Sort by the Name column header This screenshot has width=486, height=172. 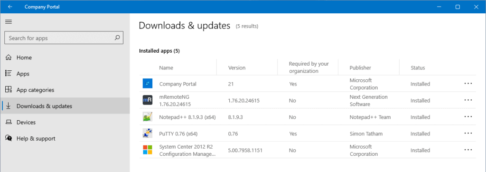coord(166,67)
